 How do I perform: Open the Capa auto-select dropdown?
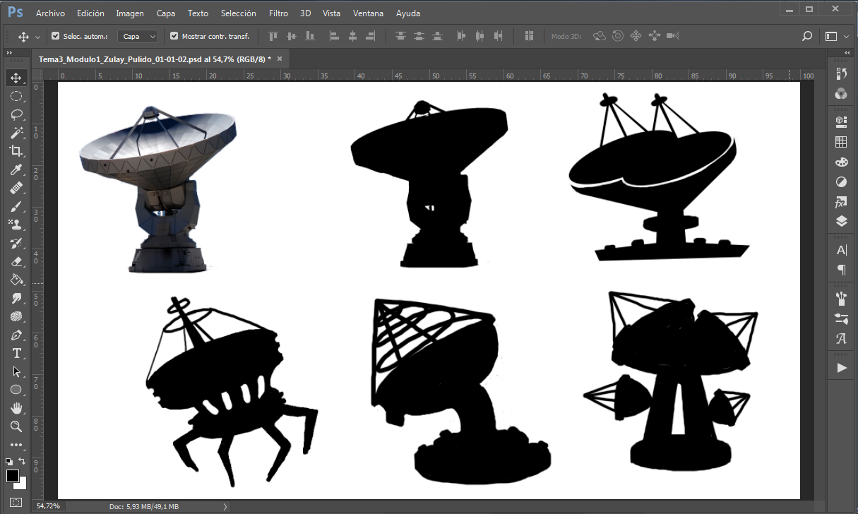click(138, 36)
